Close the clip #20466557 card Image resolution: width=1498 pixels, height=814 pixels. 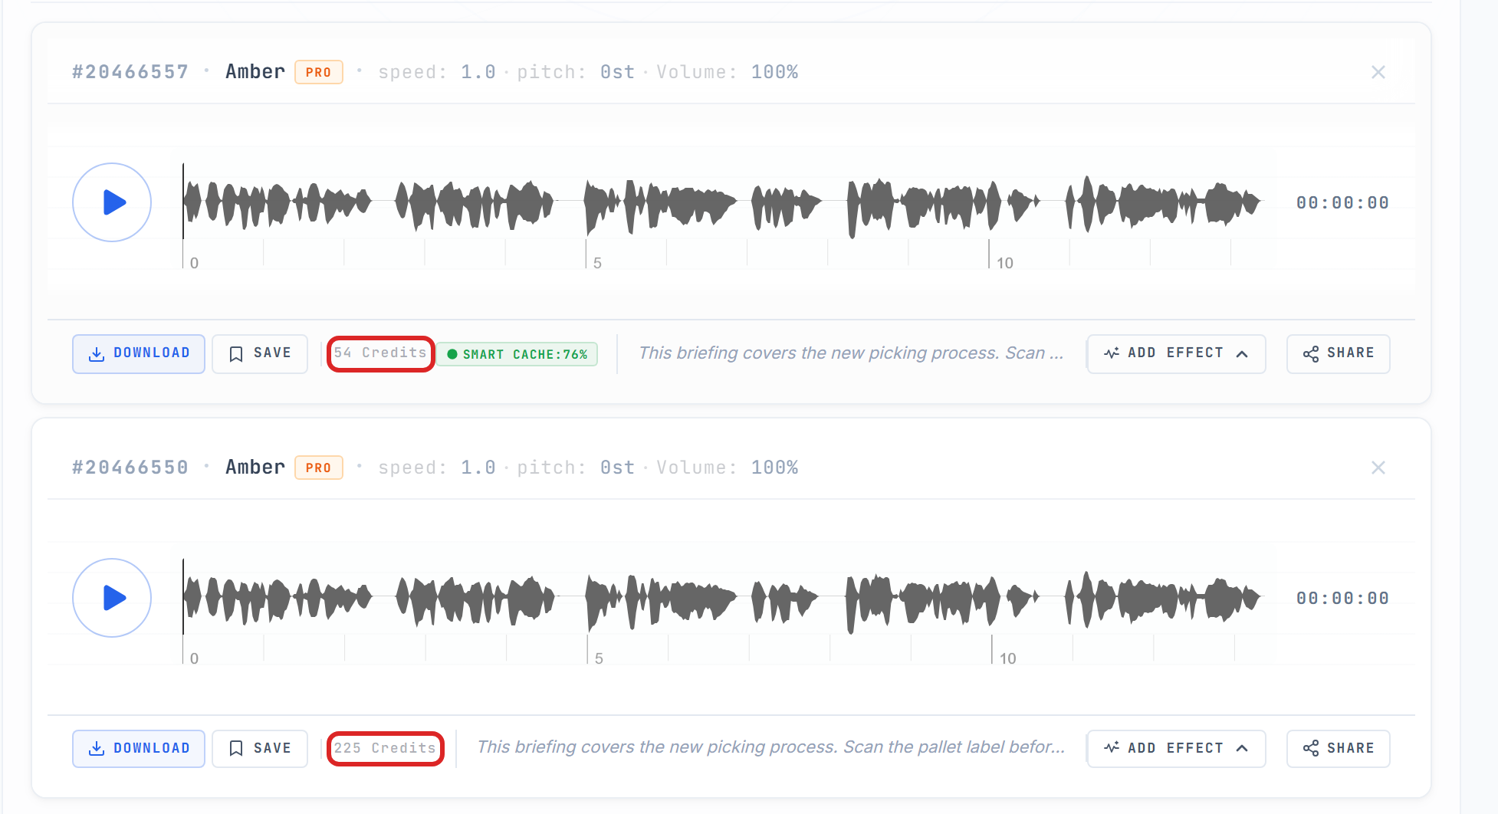tap(1378, 72)
